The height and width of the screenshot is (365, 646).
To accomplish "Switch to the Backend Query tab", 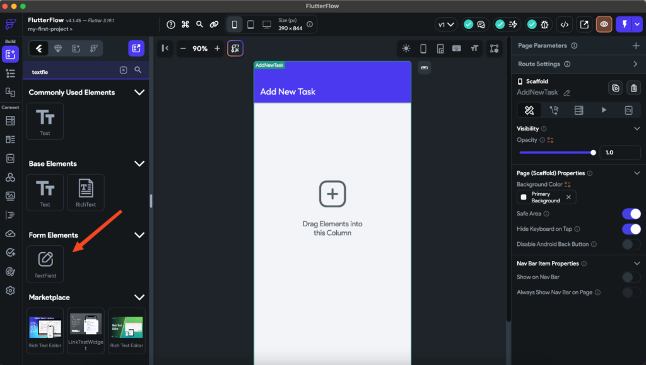I will [x=579, y=110].
